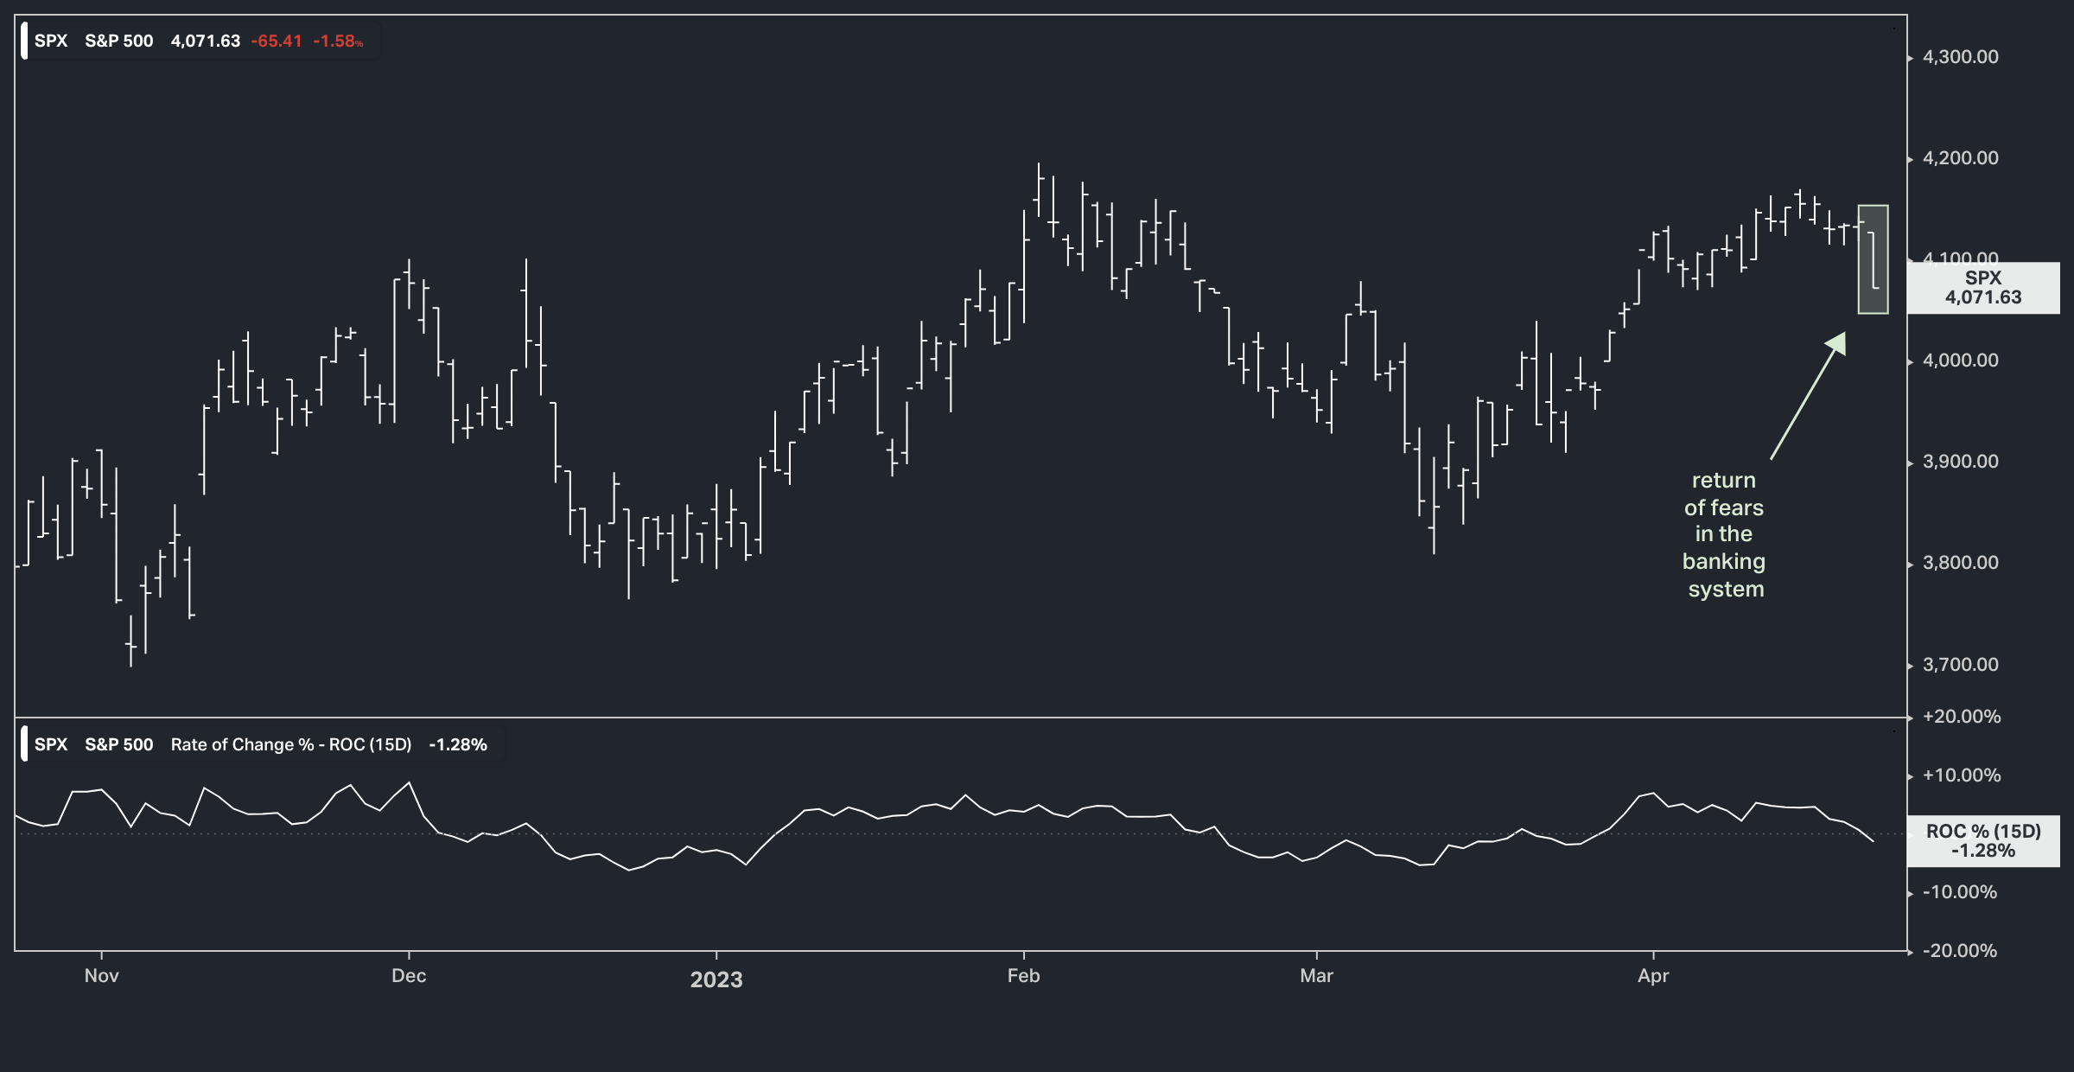
Task: Click 'Rate of Change % - ROC (15D)' legend text
Action: [291, 744]
